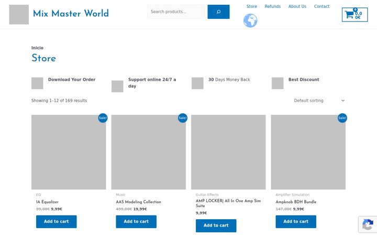Open the AAS Modeling Collection product image
This screenshot has height=236, width=377.
tap(148, 152)
